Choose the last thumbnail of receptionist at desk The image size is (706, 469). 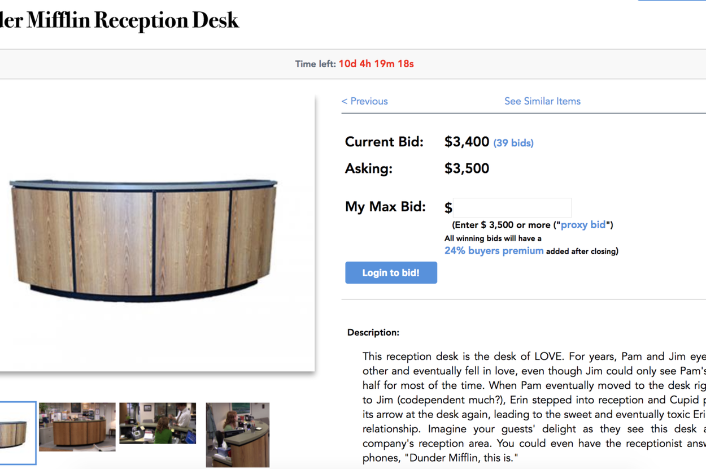pyautogui.click(x=237, y=435)
